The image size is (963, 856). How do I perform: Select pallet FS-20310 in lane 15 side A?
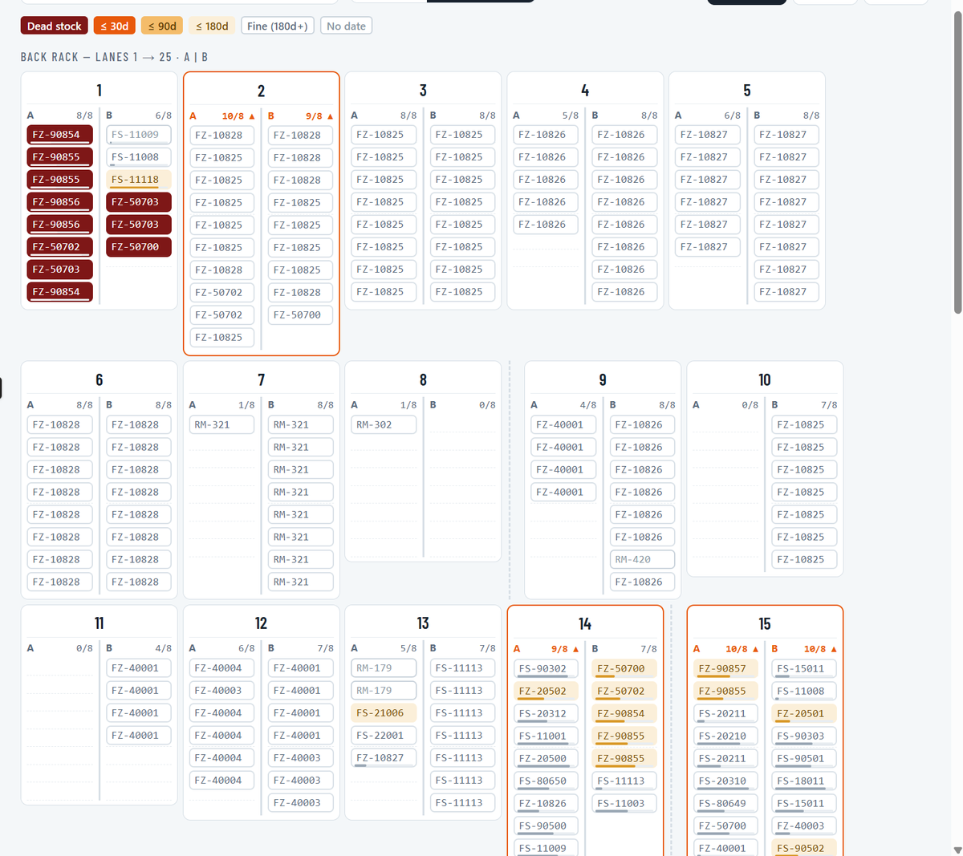click(x=726, y=781)
